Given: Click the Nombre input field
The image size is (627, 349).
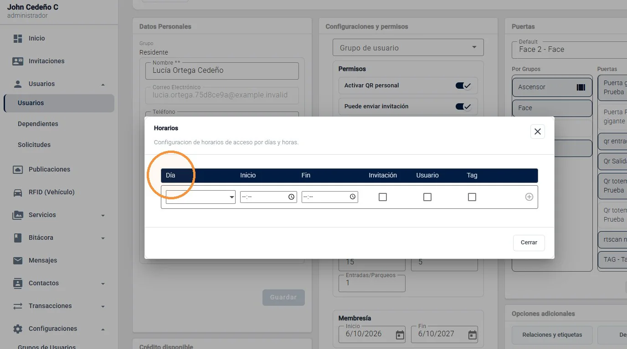Looking at the screenshot, I should click(222, 71).
